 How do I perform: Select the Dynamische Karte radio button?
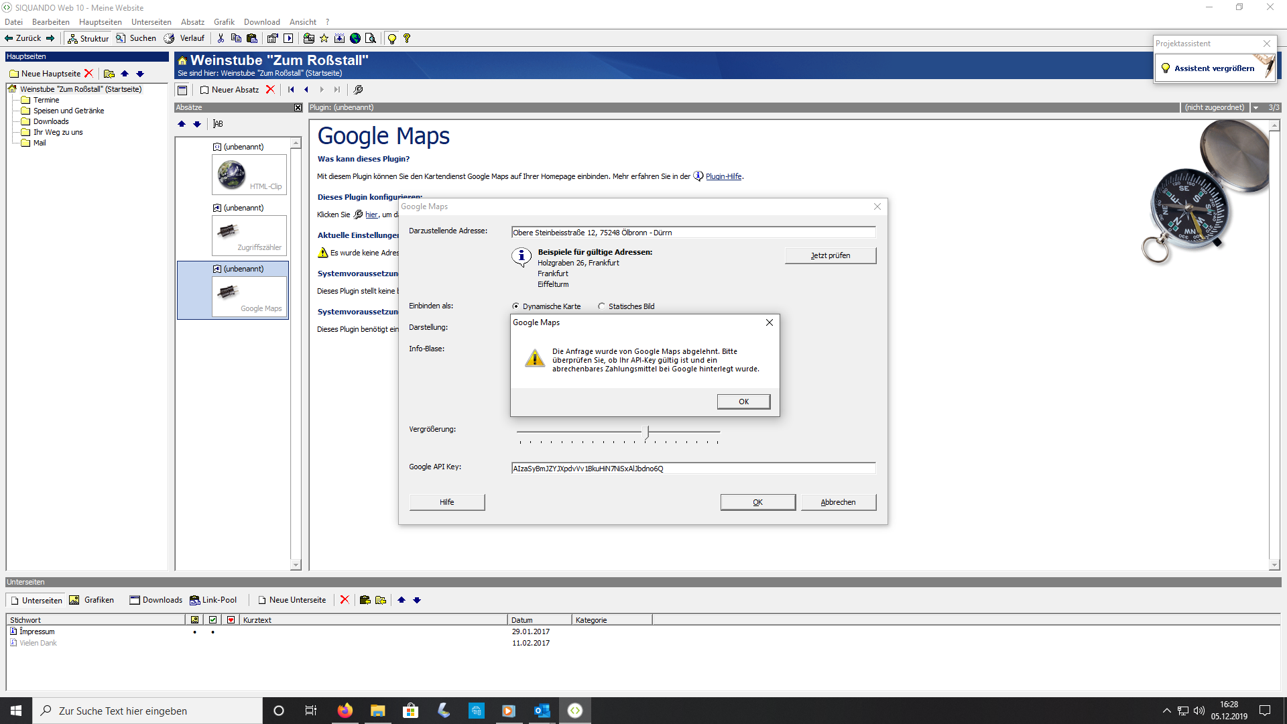(516, 306)
